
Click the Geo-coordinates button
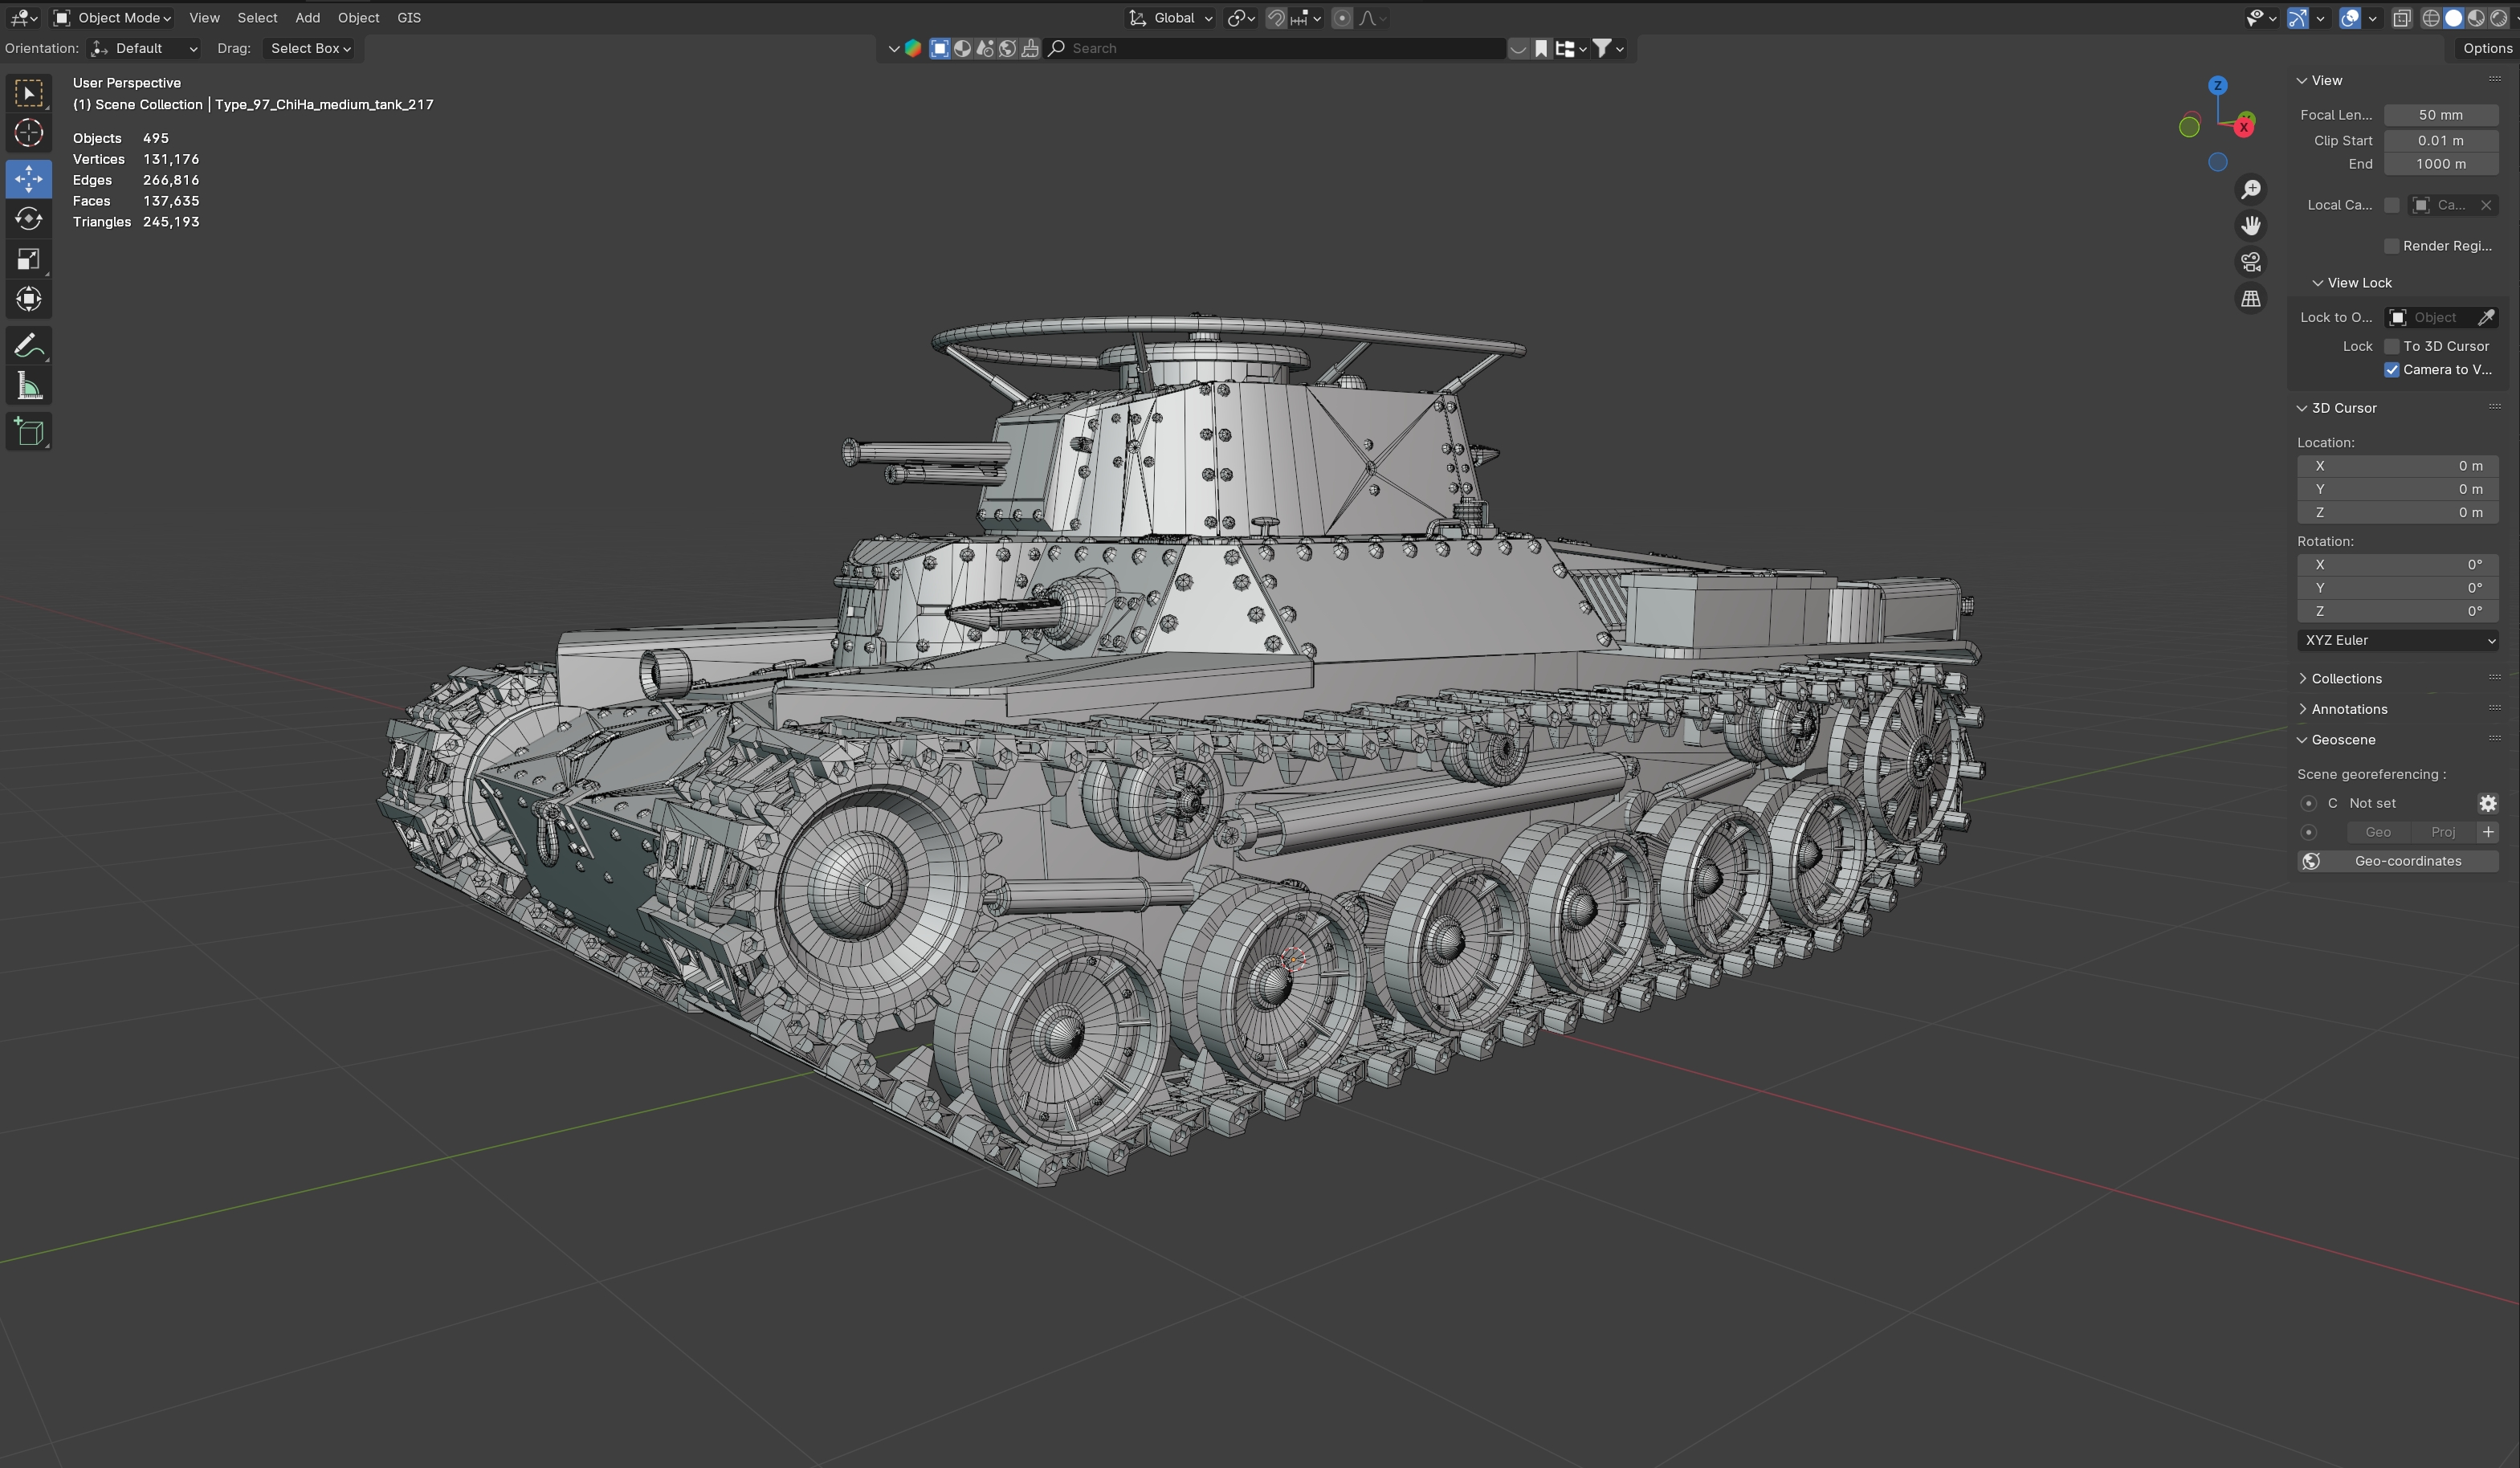coord(2397,861)
